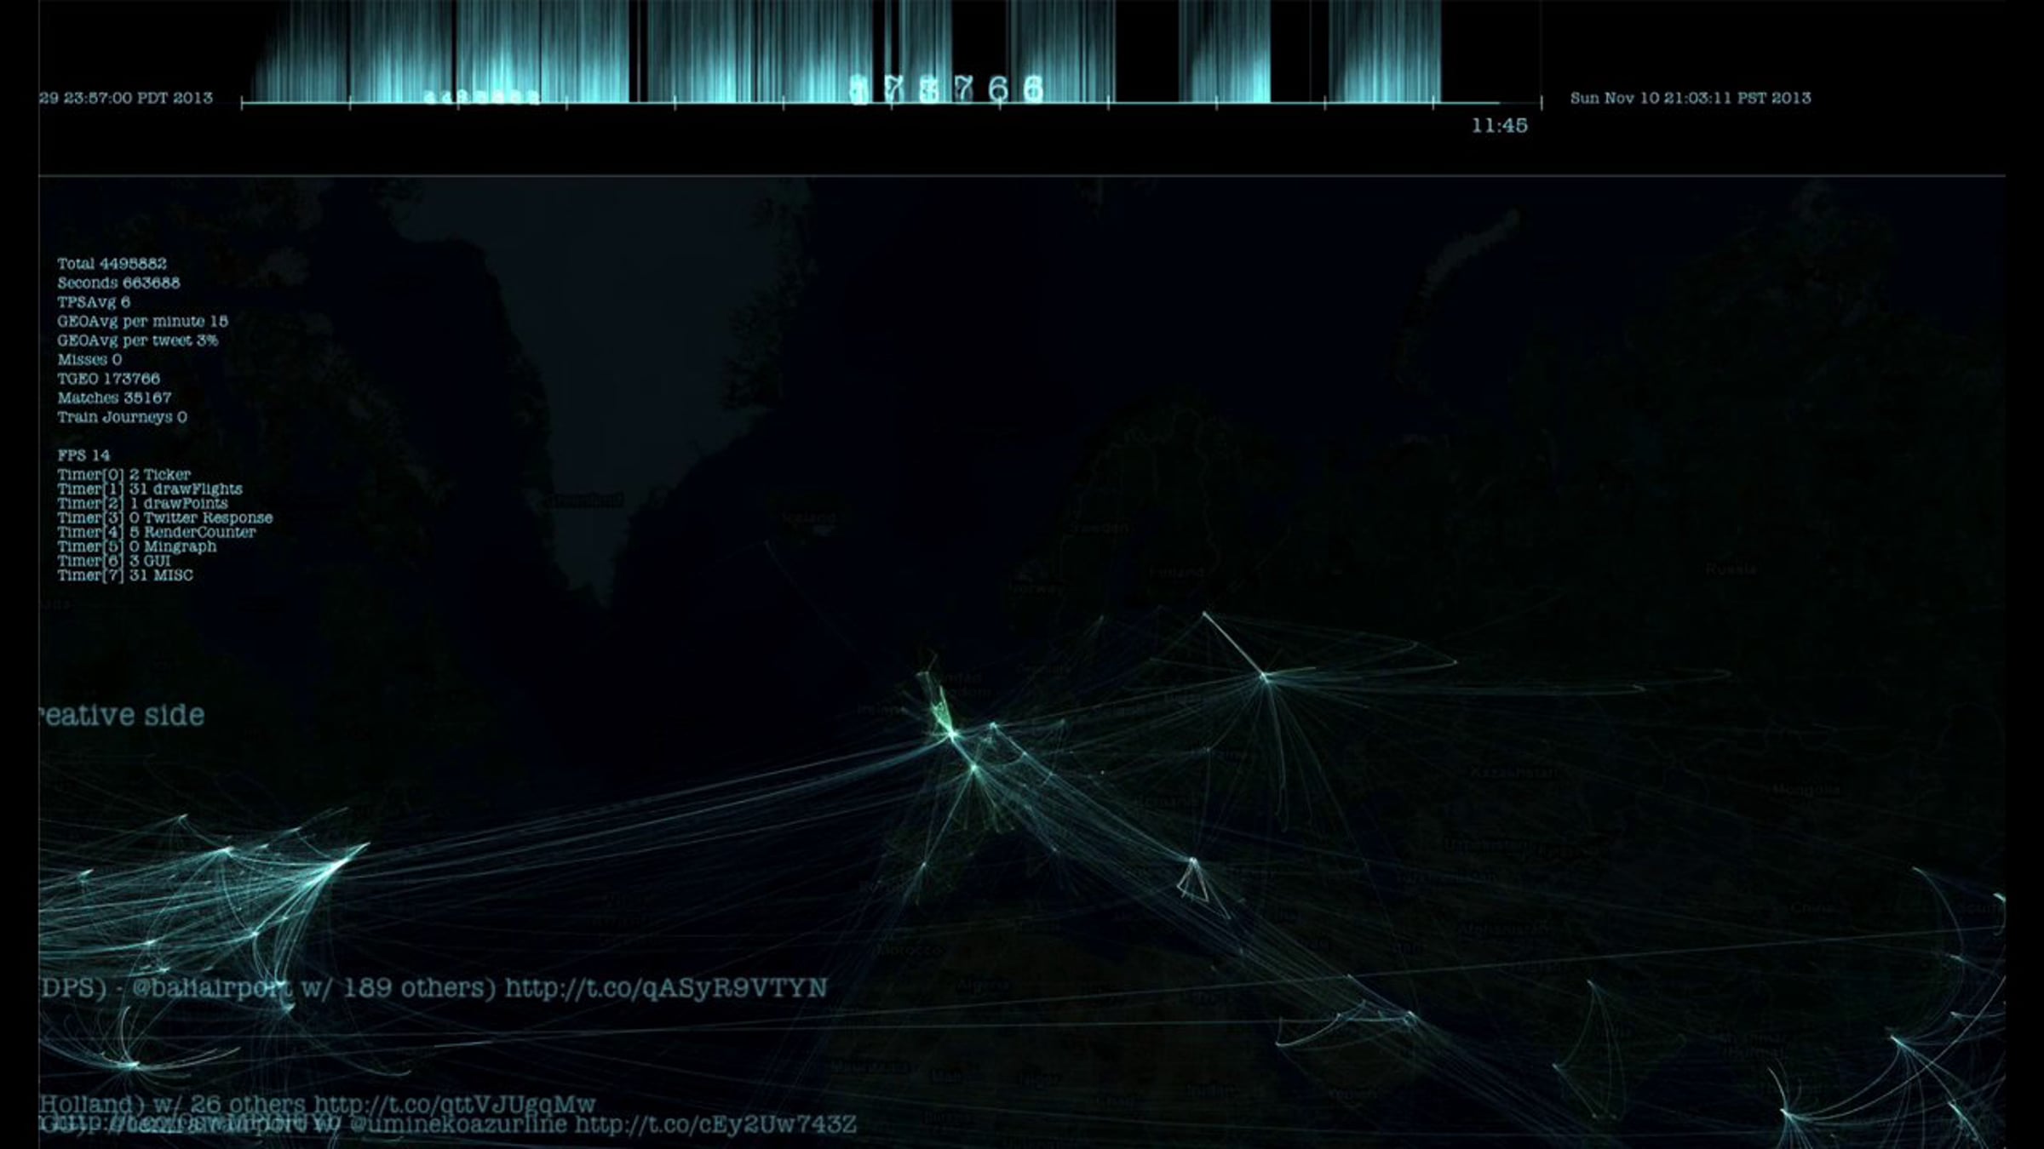Open the http://t.co/qASyR9VTYN tweet link

click(x=666, y=987)
